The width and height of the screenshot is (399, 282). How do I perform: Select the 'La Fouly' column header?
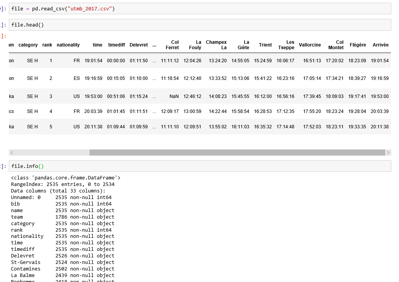[x=195, y=45]
